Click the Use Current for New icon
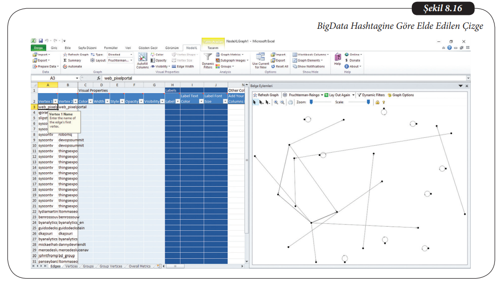 pos(260,58)
